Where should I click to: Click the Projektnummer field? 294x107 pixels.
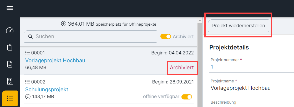[252, 67]
